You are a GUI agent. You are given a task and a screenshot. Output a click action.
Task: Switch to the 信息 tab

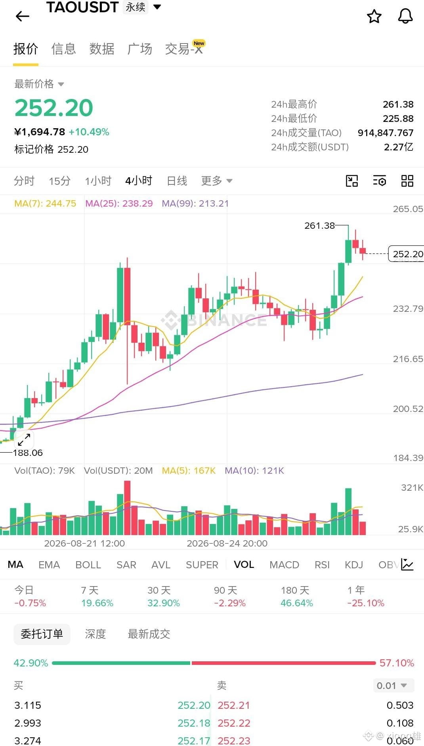(64, 49)
